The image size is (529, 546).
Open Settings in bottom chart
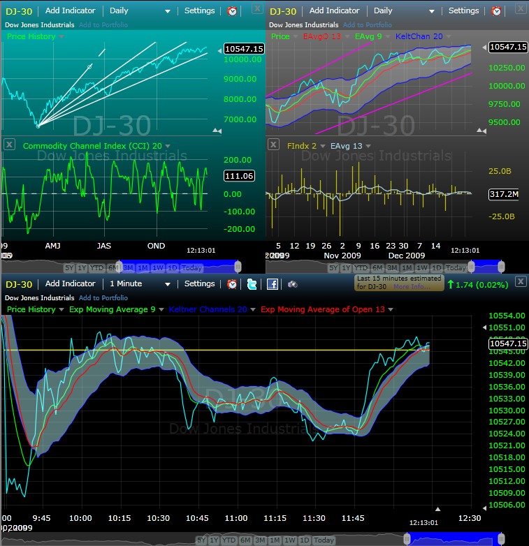pos(199,283)
